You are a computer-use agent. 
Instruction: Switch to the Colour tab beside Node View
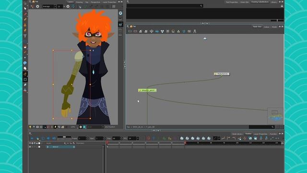[267, 27]
